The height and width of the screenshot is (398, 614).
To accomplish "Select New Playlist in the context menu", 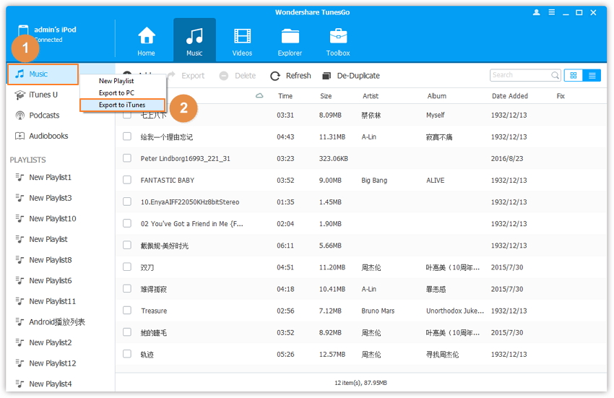I will click(x=116, y=81).
